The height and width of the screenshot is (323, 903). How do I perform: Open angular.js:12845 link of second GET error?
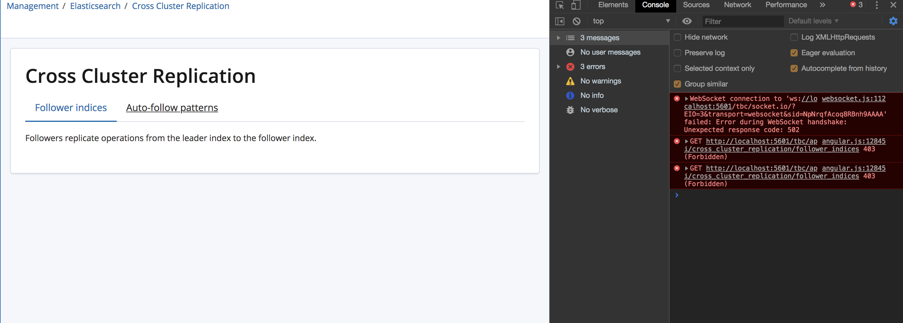854,168
